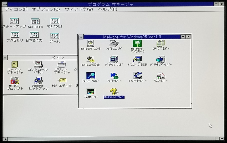Screen dimensions: 227x143
Task: Select the Windows セットアップ icon
Action: click(x=38, y=81)
